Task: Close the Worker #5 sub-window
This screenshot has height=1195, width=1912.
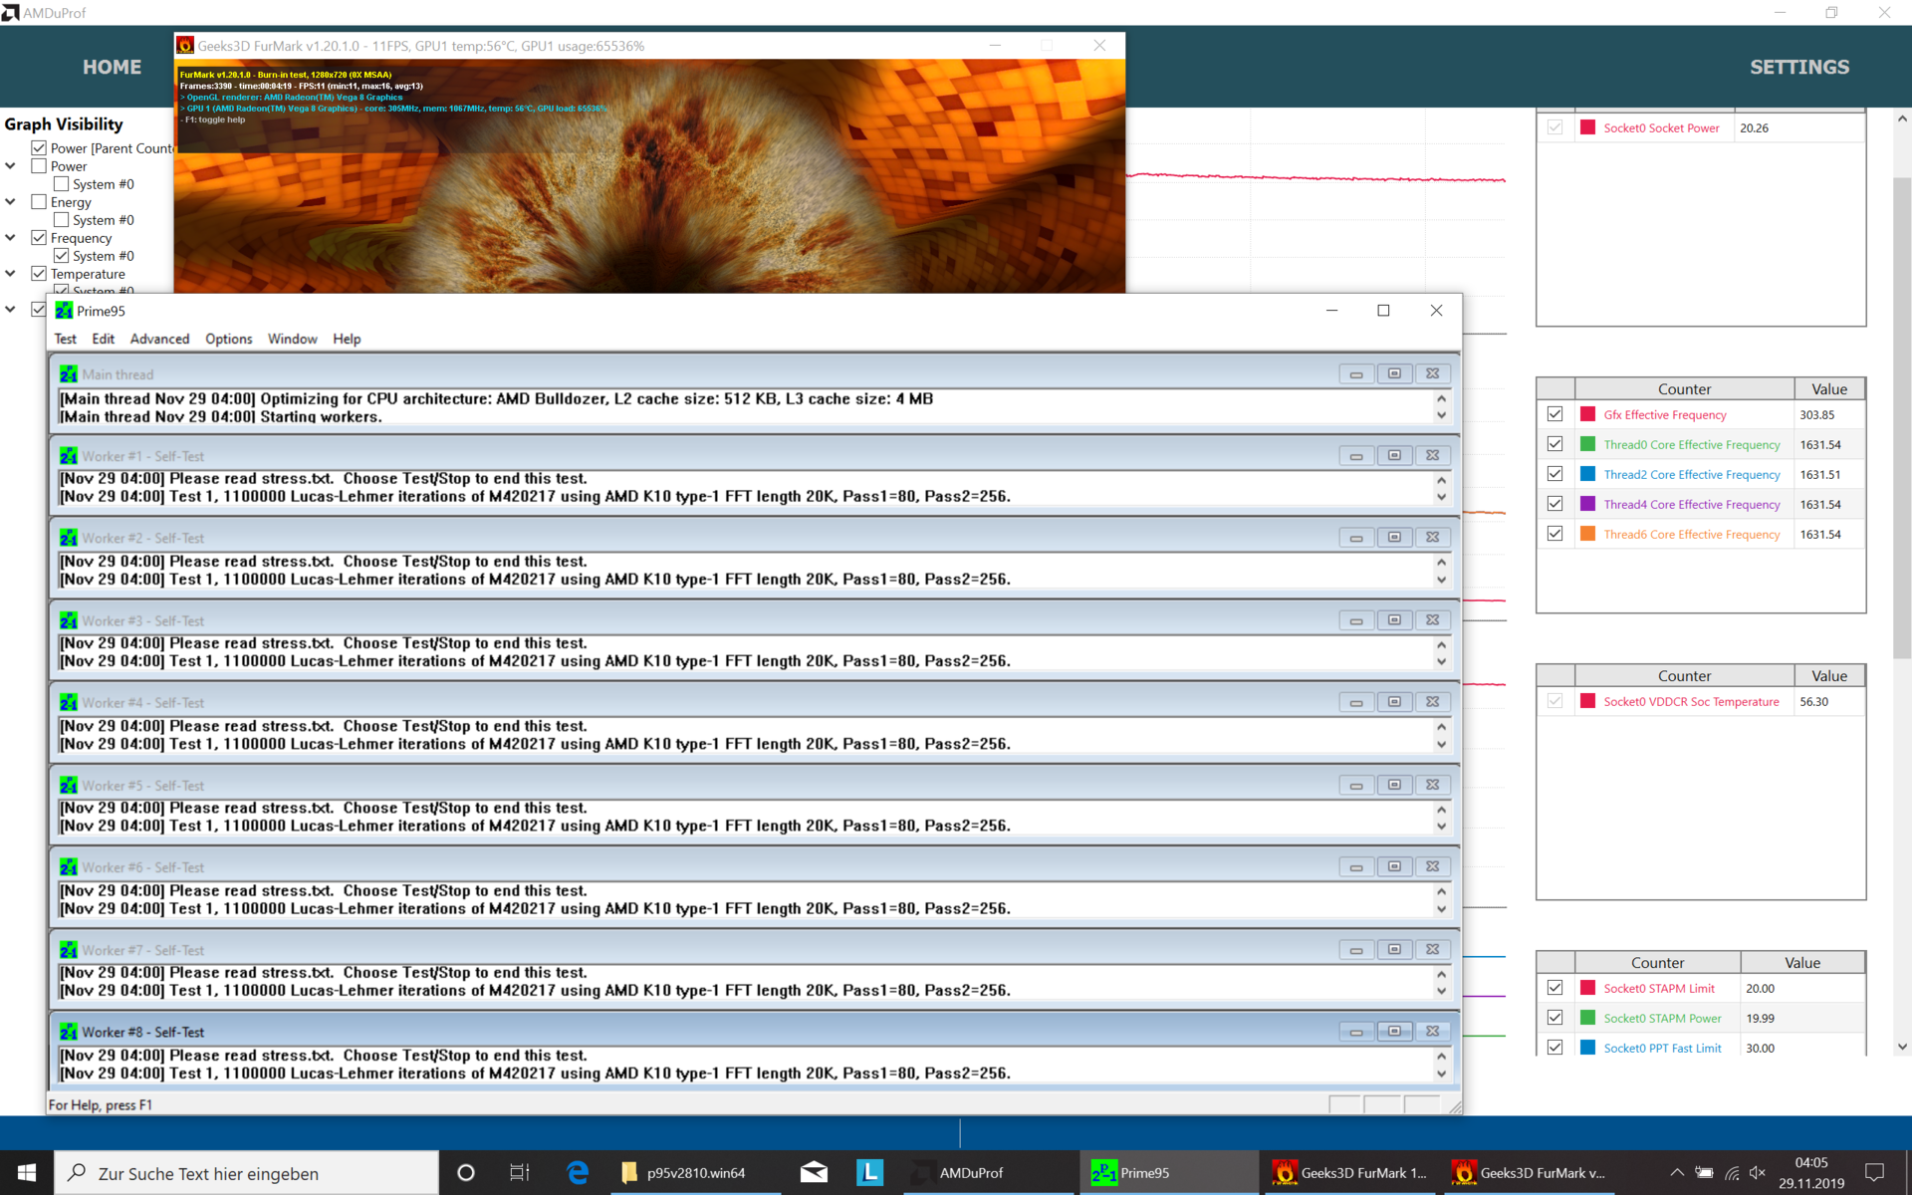Action: point(1432,785)
